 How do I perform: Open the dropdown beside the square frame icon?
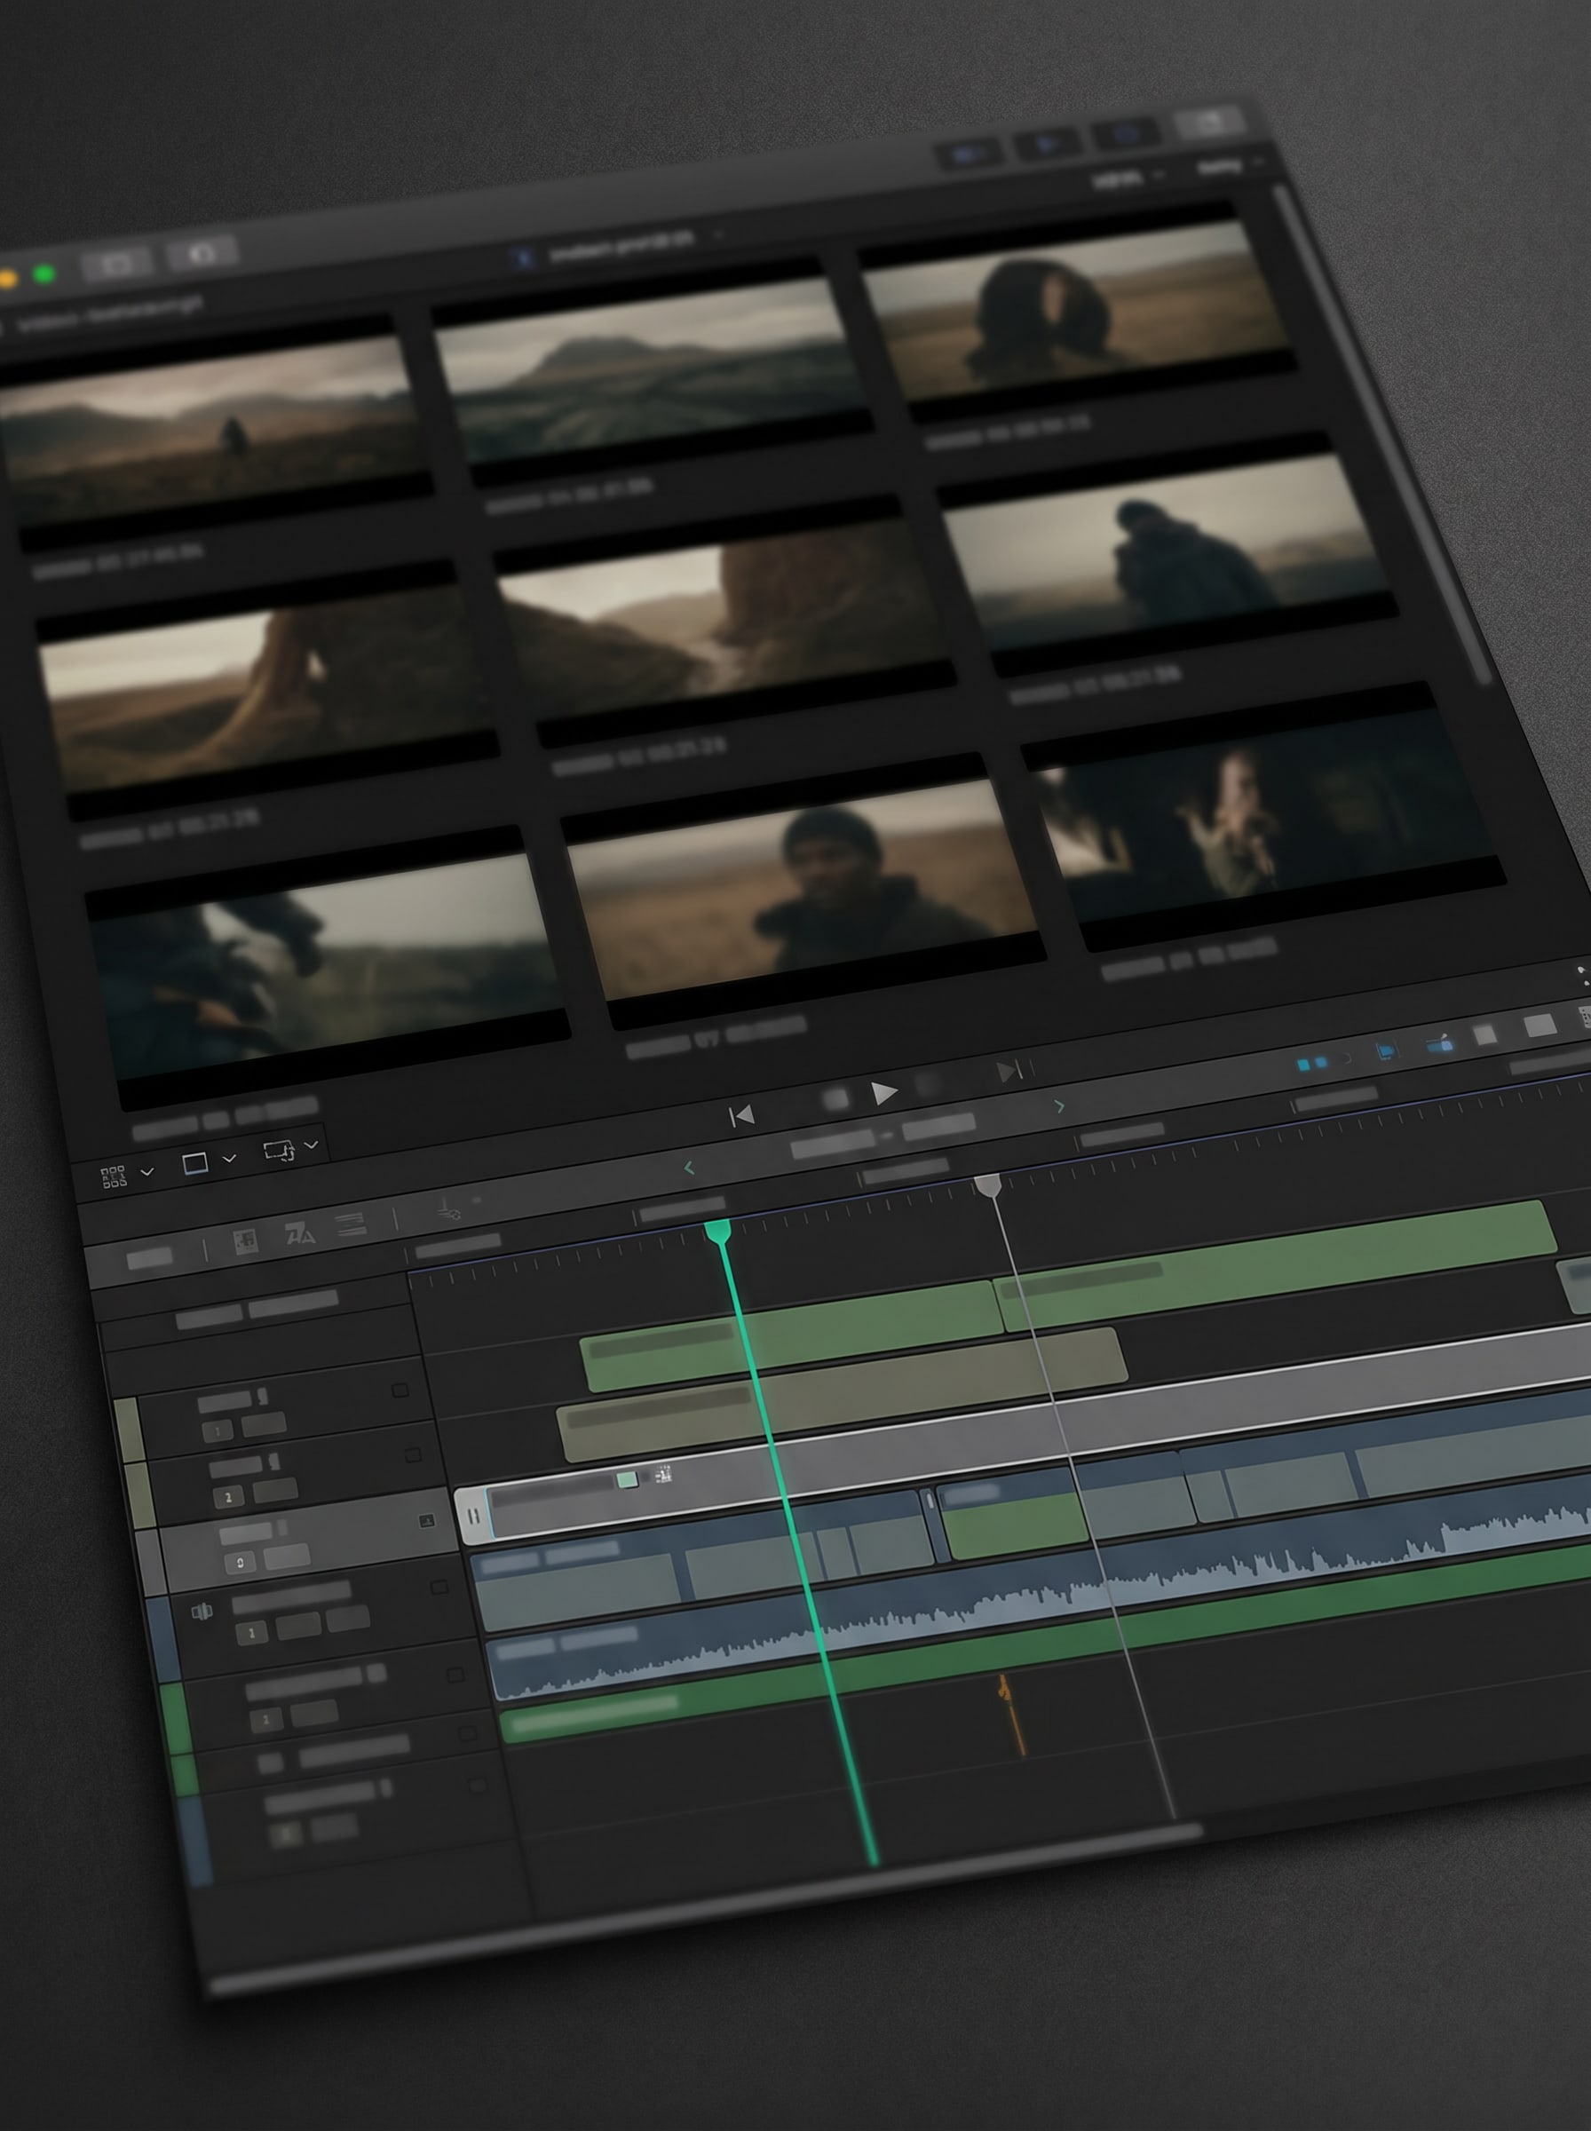[229, 1159]
